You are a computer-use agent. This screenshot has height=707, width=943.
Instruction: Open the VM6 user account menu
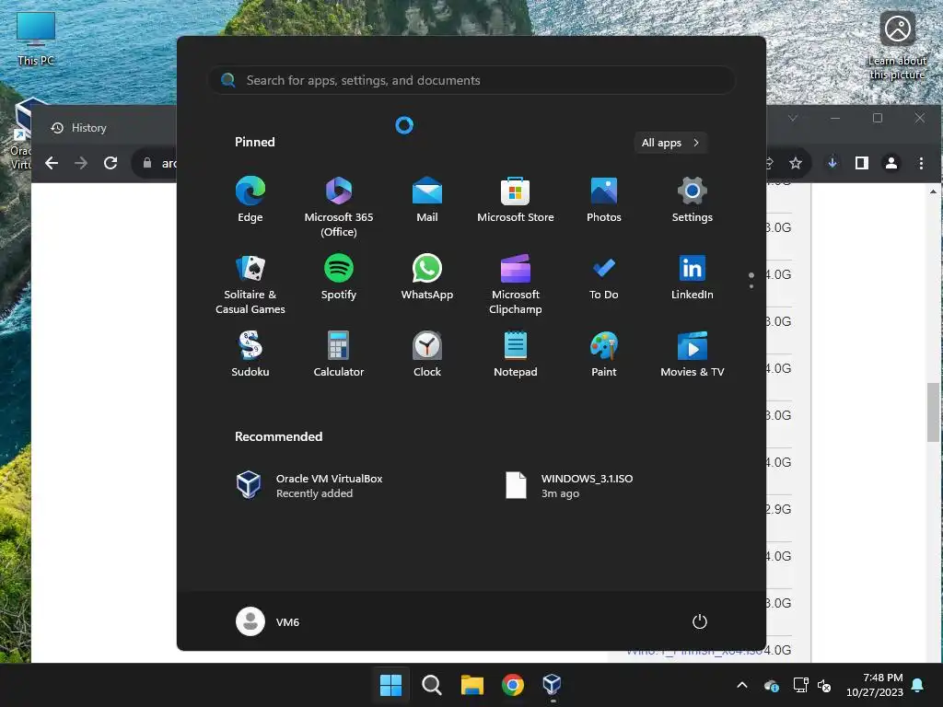tap(268, 621)
